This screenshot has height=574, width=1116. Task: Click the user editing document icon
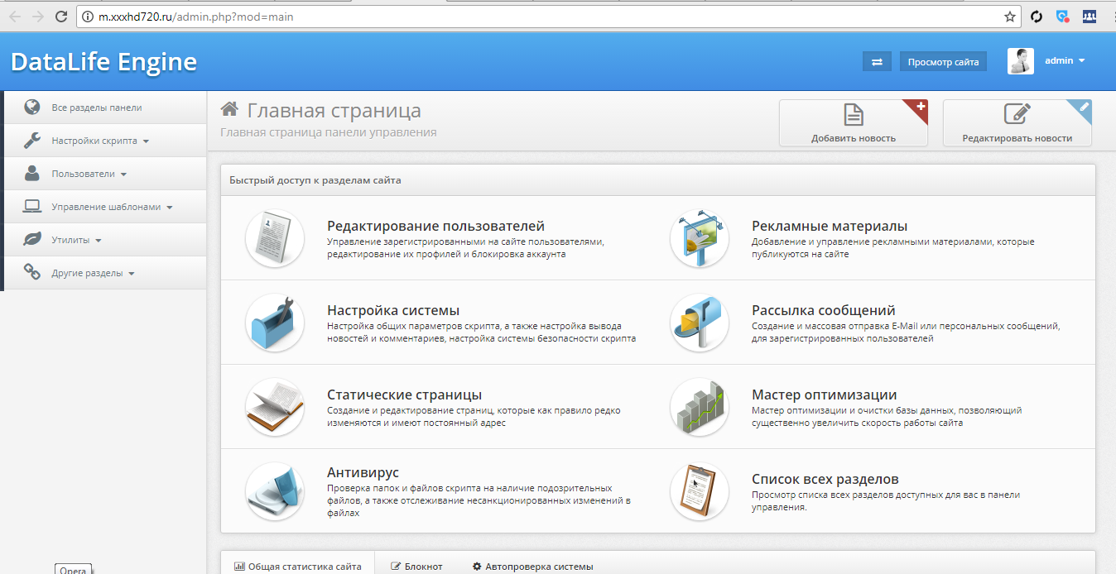point(275,238)
